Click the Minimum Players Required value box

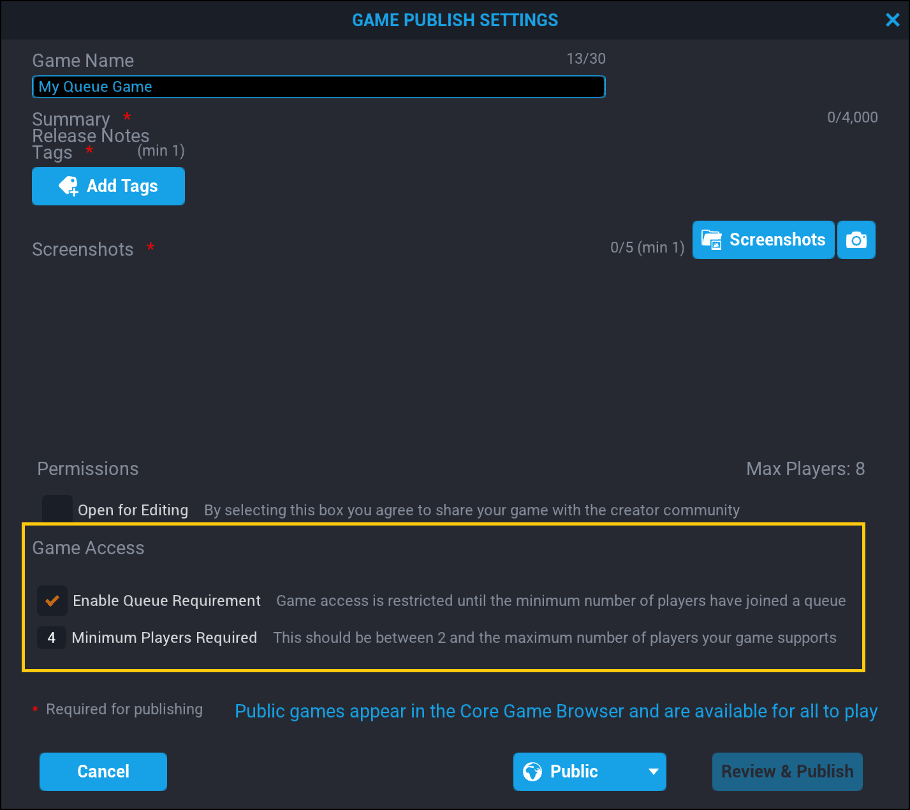(52, 637)
